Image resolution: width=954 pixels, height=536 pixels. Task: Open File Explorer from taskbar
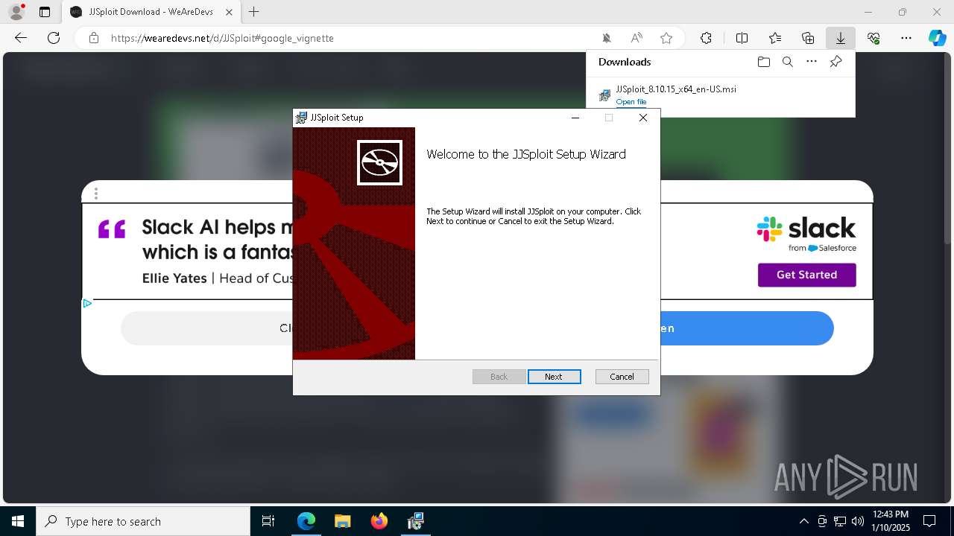pos(342,521)
